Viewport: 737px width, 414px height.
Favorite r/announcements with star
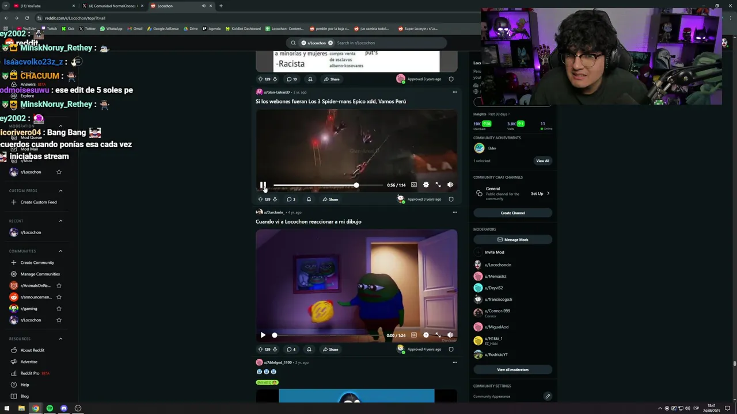59,297
